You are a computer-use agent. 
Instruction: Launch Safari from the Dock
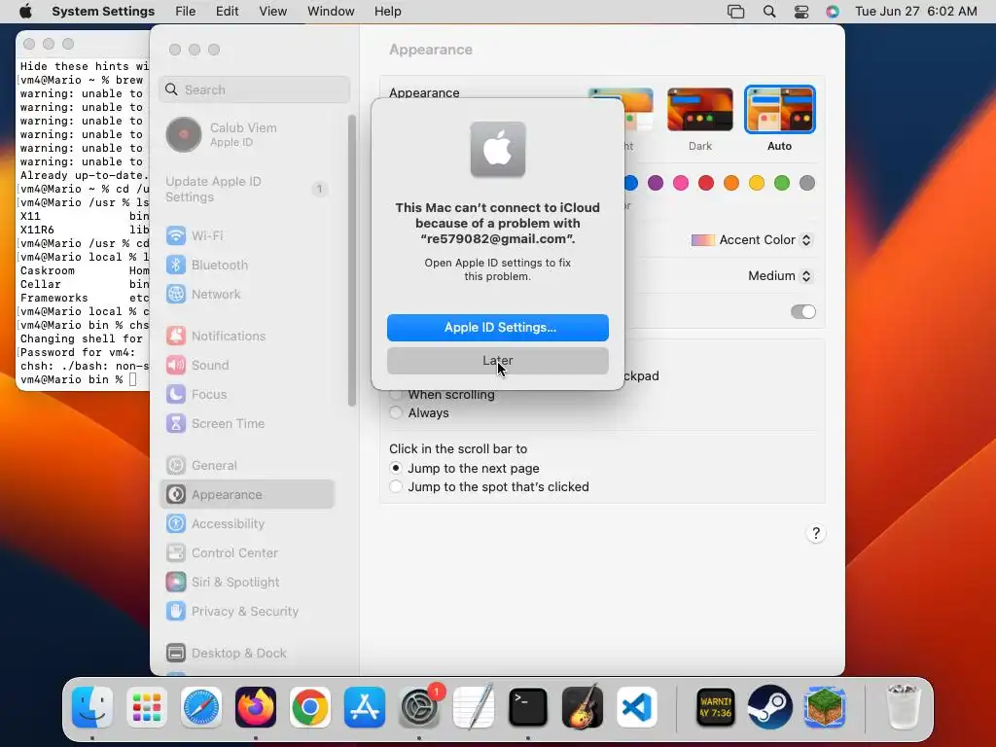201,707
